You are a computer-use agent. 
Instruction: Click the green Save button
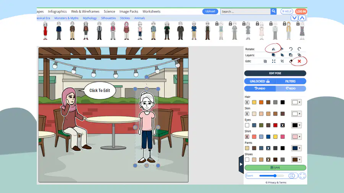(x=275, y=167)
